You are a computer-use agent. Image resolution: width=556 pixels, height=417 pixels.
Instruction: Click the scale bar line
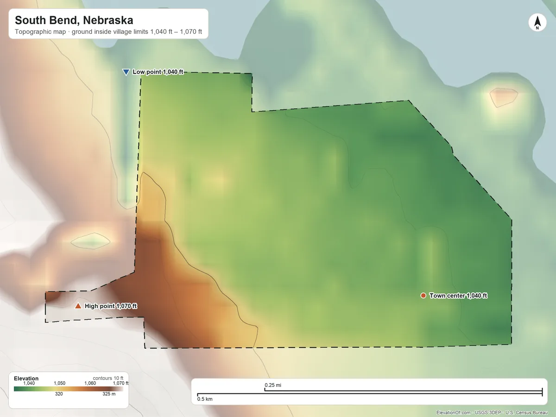click(x=369, y=393)
